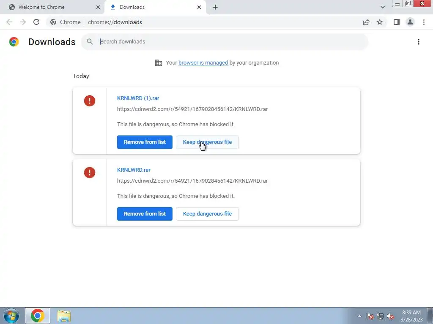Open the Windows Explorer taskbar icon
The image size is (433, 324).
pyautogui.click(x=64, y=316)
